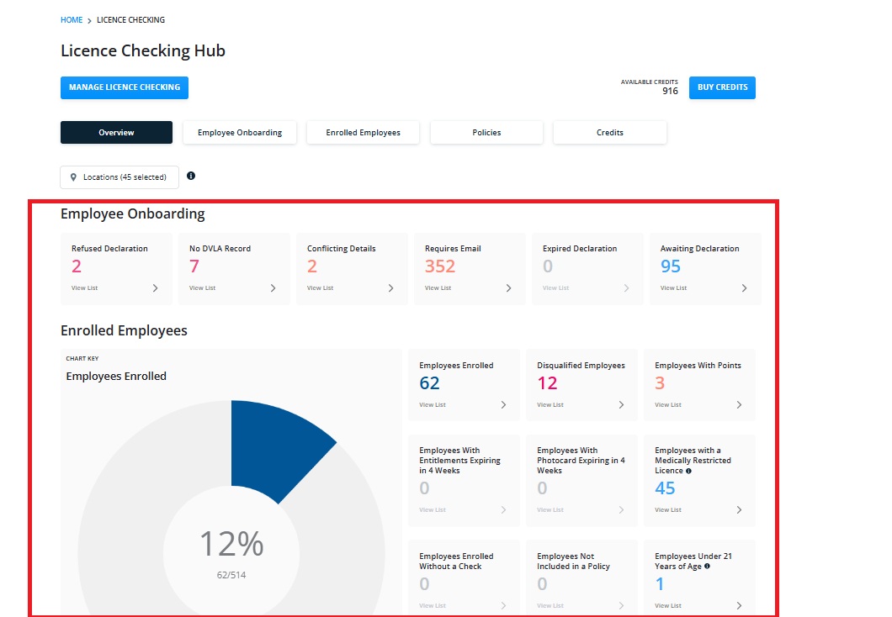Open the Locations (45 selected) dropdown

pyautogui.click(x=119, y=177)
